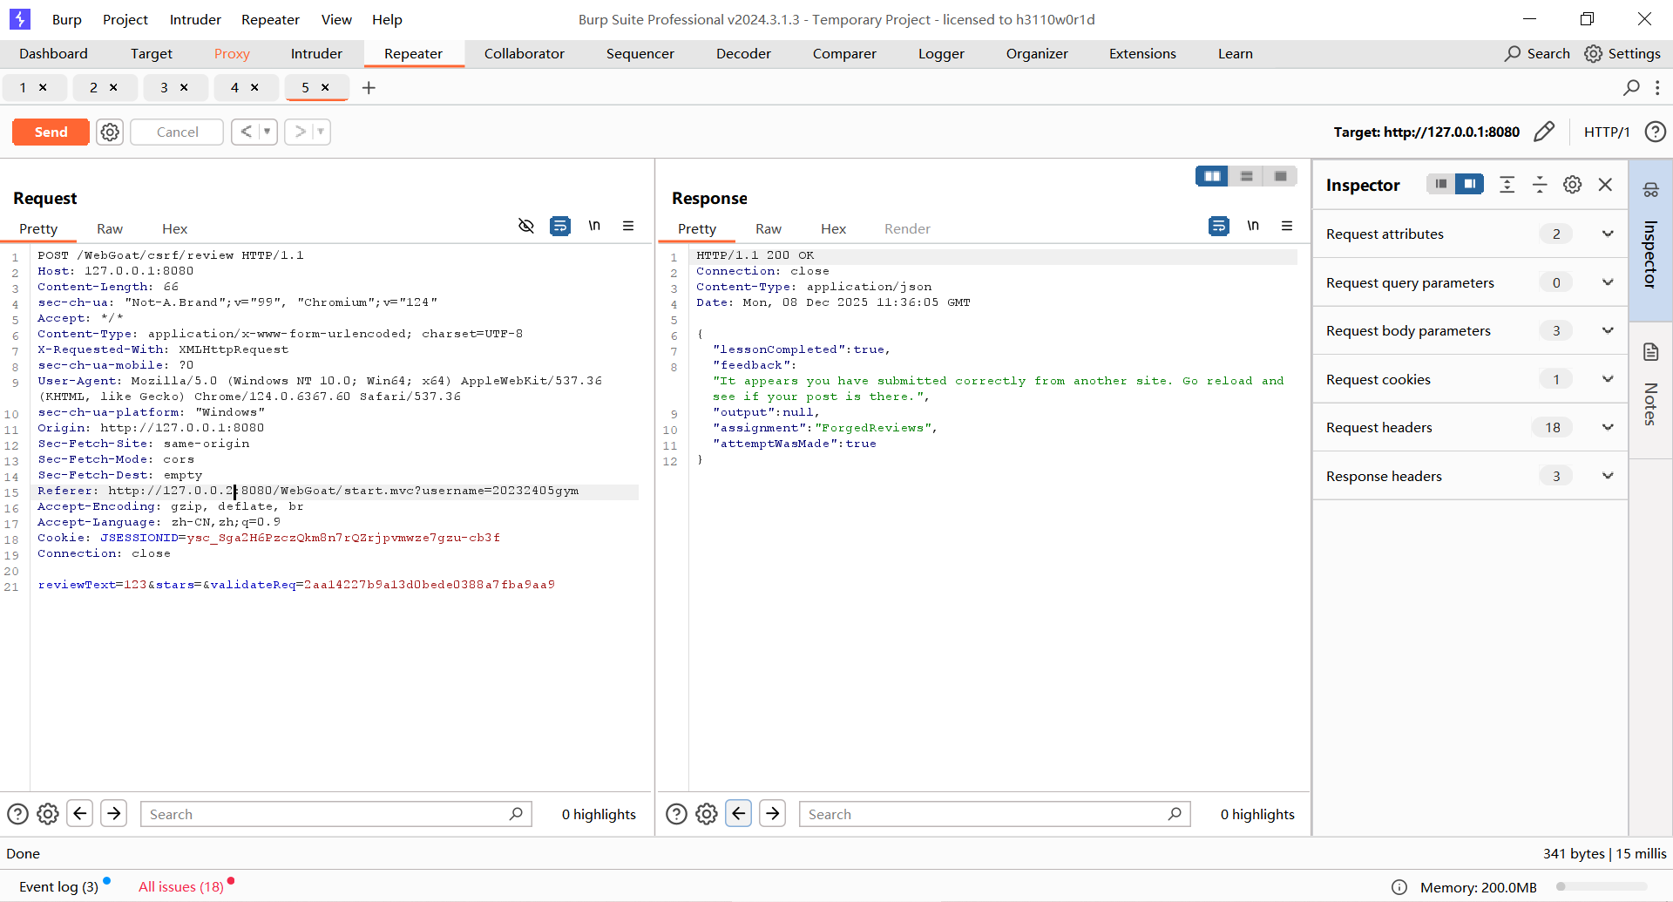Add a new Repeater tab
Viewport: 1673px width, 902px height.
click(x=369, y=87)
